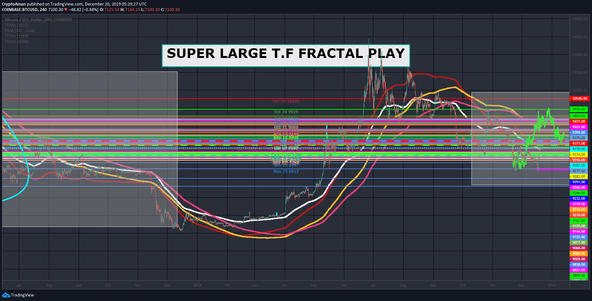Click the red down-arrow price change indicator
The image size is (592, 301).
(66, 10)
